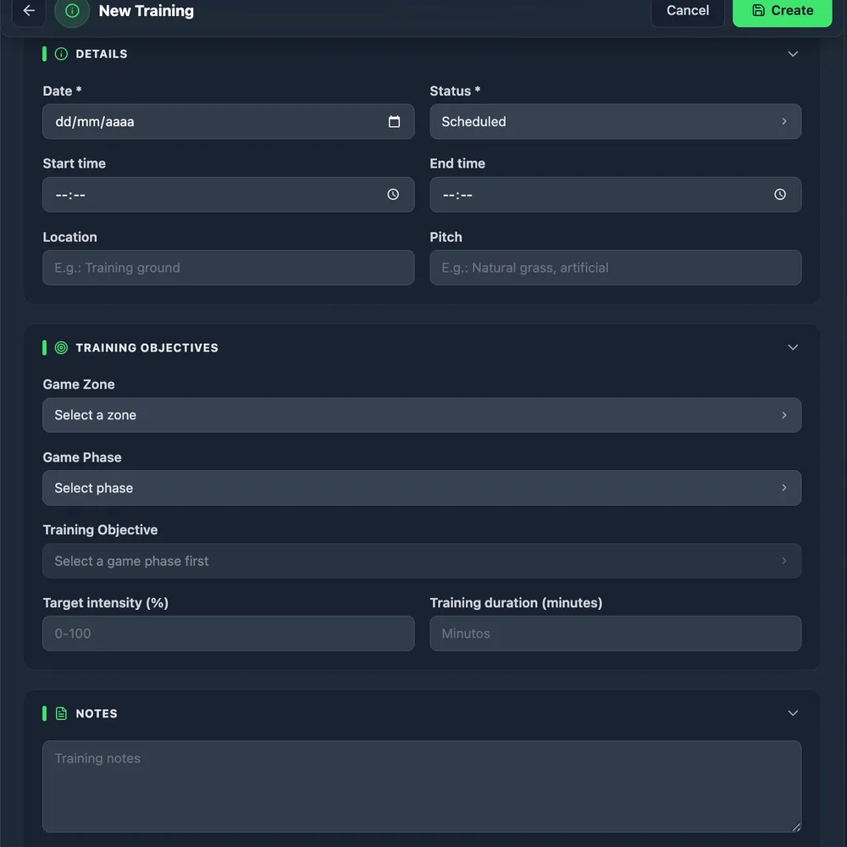Click the NOTES section heading
The image size is (847, 847).
point(97,713)
